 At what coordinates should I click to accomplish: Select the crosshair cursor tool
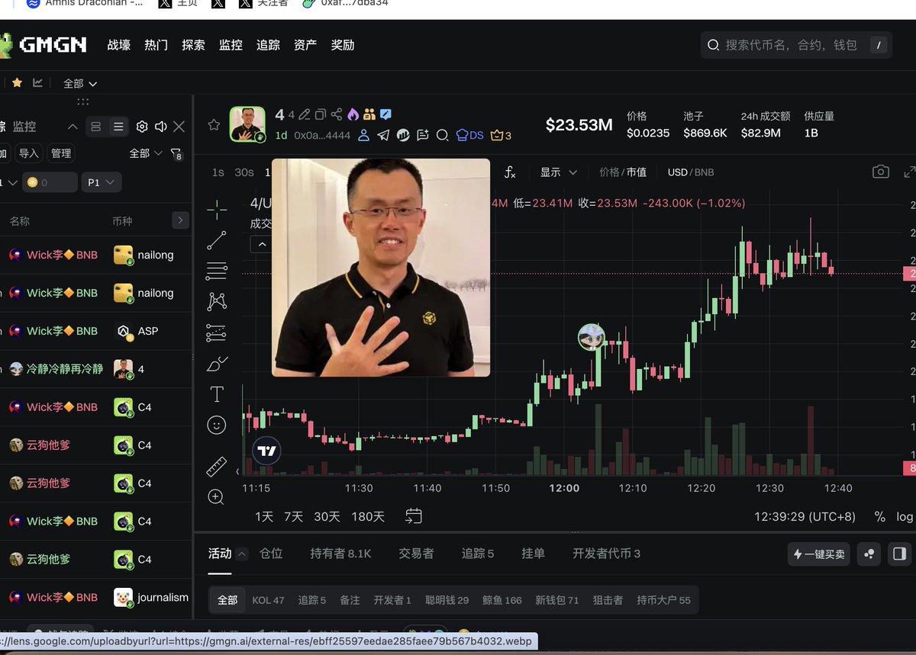coord(217,210)
